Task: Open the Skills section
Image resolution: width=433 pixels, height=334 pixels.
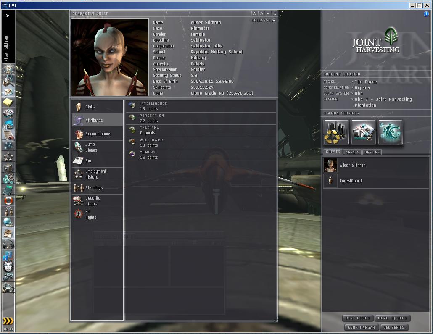Action: click(97, 107)
